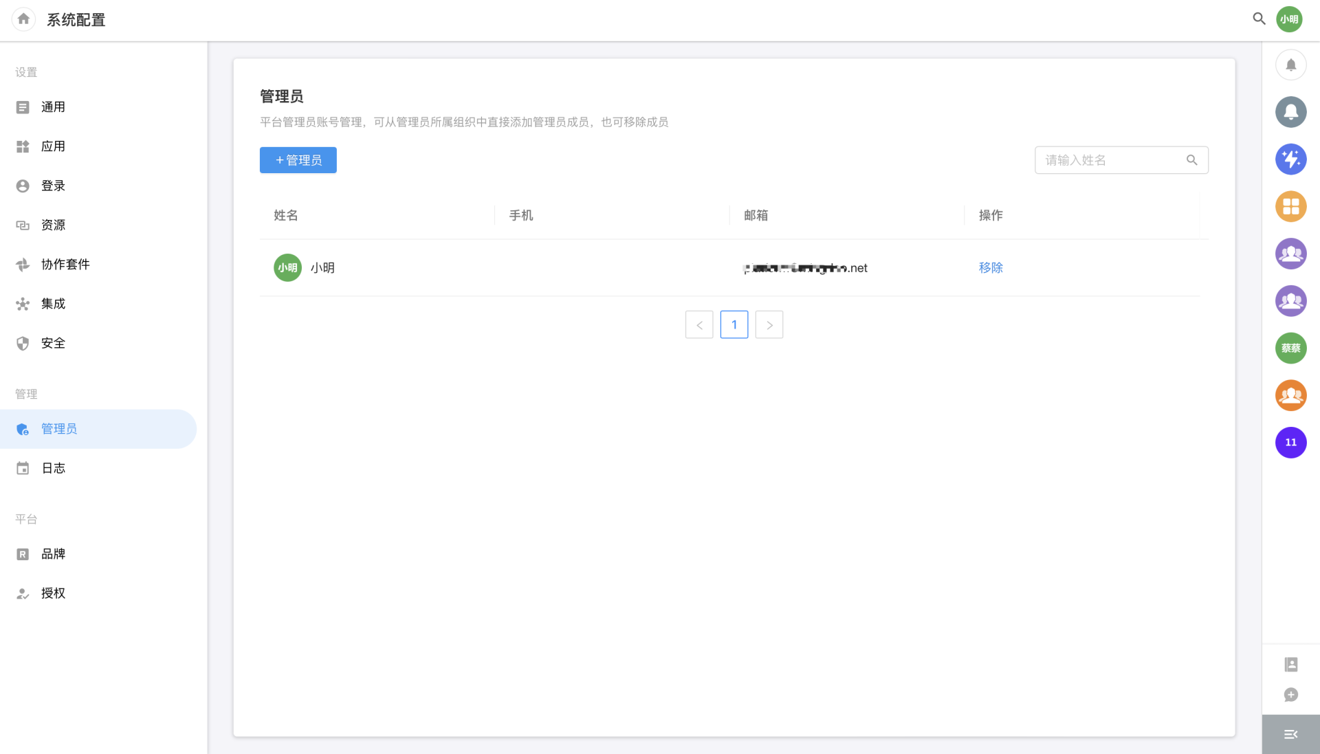Image resolution: width=1320 pixels, height=754 pixels.
Task: Open the orange grid apps icon
Action: (x=1290, y=206)
